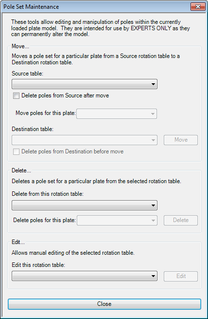Click the Delete button
This screenshot has width=208, height=319.
(x=181, y=220)
